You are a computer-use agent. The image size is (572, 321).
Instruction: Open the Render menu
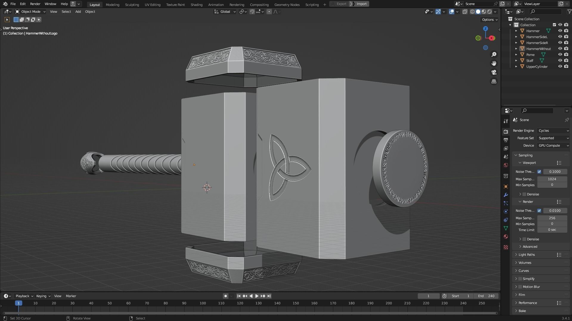coord(35,4)
